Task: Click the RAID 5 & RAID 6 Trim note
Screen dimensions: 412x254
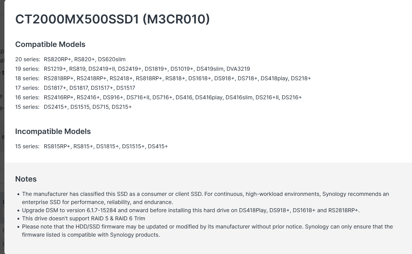Action: (x=84, y=218)
